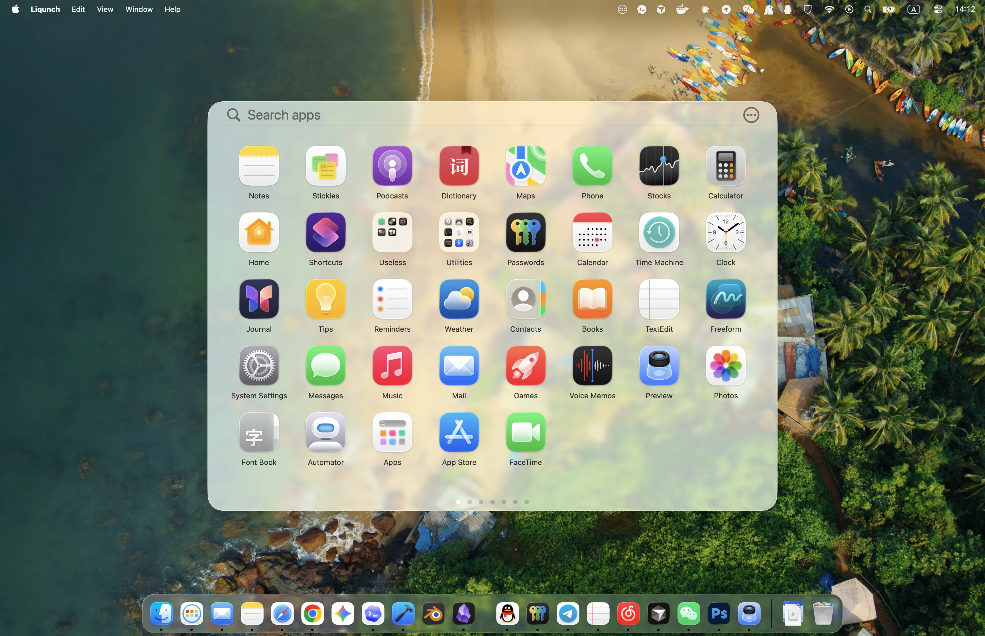Open the Photos app
Viewport: 985px width, 636px height.
(726, 366)
